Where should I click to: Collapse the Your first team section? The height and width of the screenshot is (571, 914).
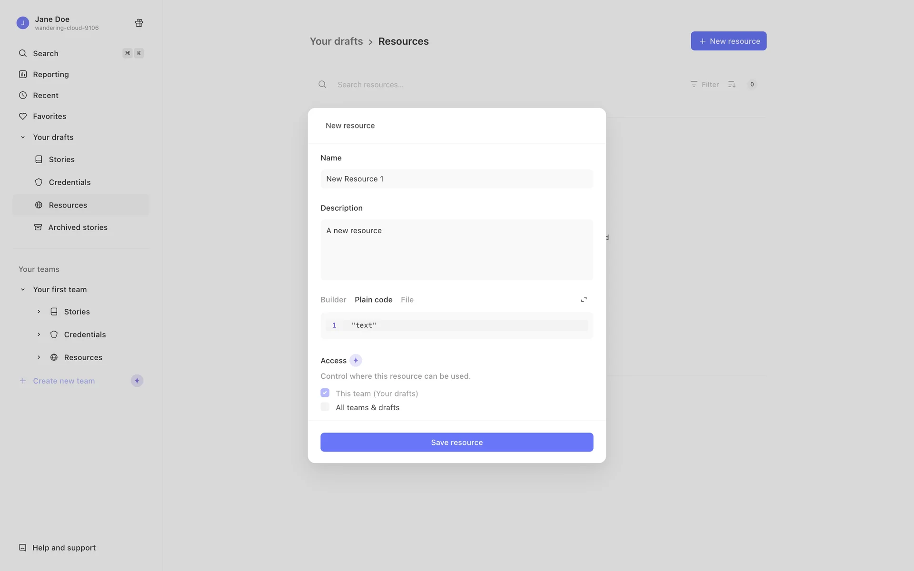(x=22, y=289)
